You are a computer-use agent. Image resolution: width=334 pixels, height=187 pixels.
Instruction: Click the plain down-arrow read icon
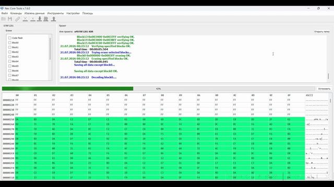[40, 19]
